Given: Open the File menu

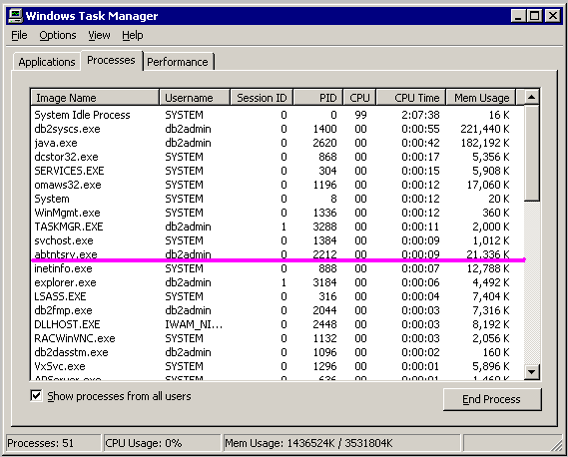Looking at the screenshot, I should point(19,35).
